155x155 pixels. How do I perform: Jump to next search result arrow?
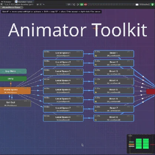[77, 4]
